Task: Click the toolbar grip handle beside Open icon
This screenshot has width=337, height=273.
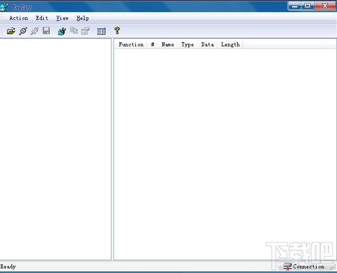Action: click(x=2, y=31)
